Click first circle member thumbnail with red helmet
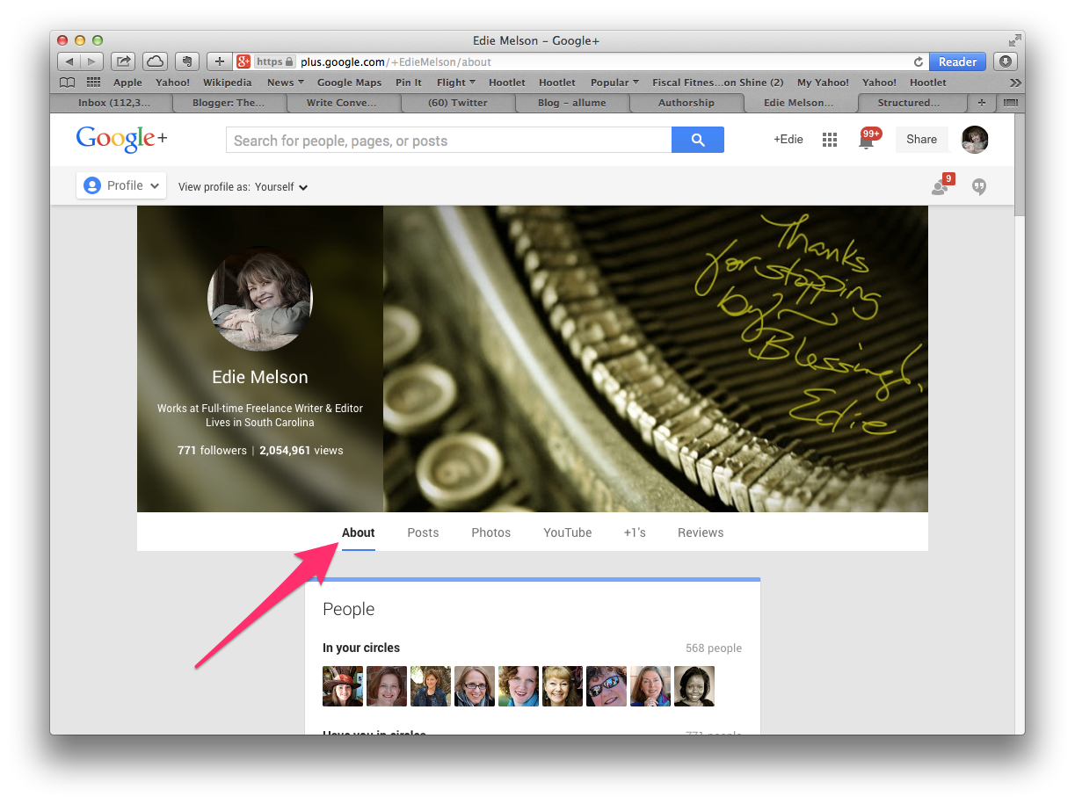 (343, 686)
